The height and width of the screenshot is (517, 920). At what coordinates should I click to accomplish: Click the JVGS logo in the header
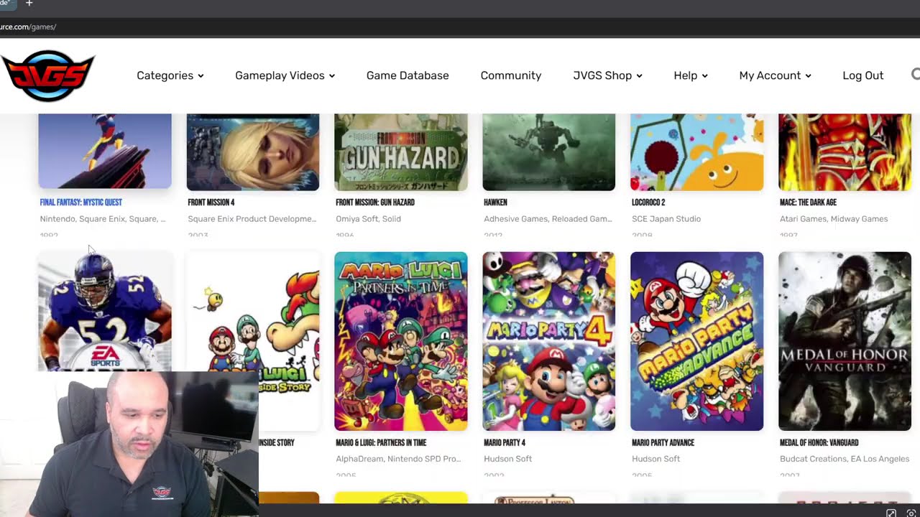click(x=47, y=75)
